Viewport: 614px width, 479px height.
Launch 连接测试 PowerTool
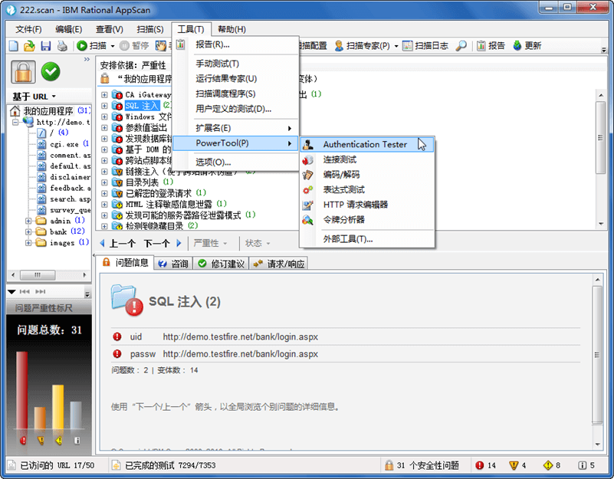pos(367,160)
